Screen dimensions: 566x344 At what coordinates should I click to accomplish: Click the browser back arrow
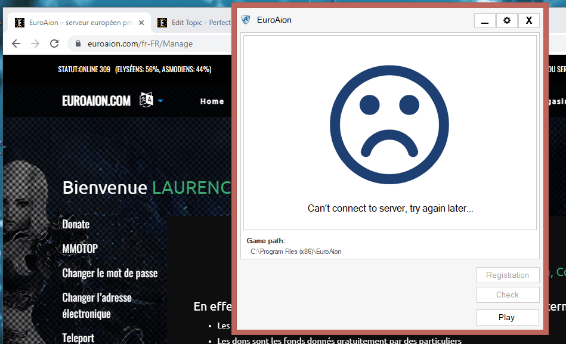tap(16, 44)
